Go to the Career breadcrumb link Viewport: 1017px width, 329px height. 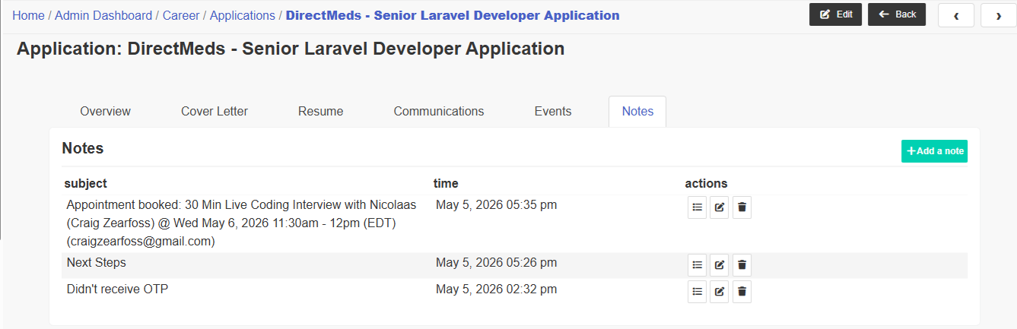click(181, 15)
